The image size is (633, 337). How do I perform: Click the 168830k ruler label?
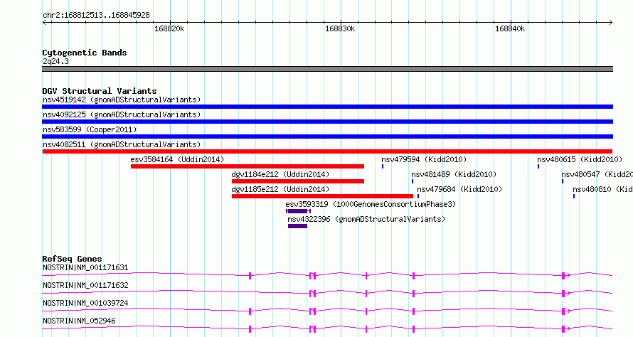pyautogui.click(x=340, y=28)
